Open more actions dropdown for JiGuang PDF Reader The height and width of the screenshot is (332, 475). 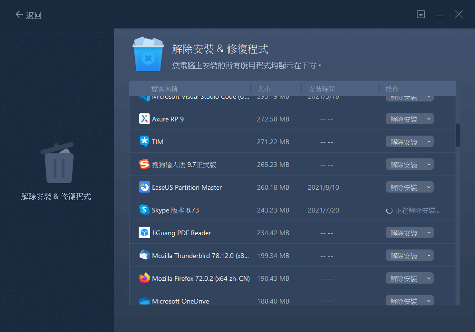point(429,232)
